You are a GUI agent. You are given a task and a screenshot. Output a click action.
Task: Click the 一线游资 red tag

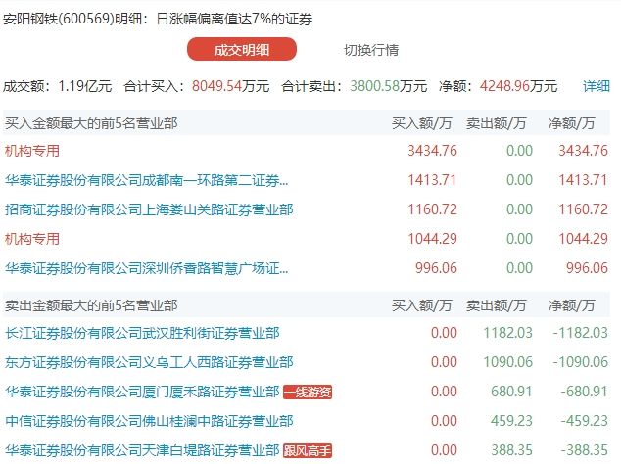pos(308,393)
